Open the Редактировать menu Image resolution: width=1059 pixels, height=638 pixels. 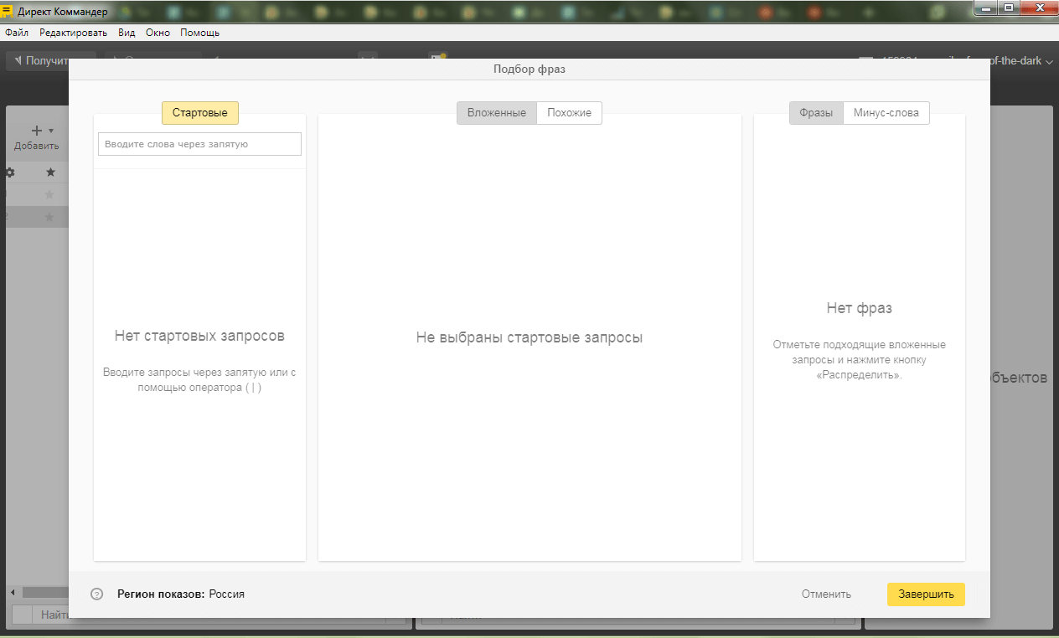tap(73, 33)
